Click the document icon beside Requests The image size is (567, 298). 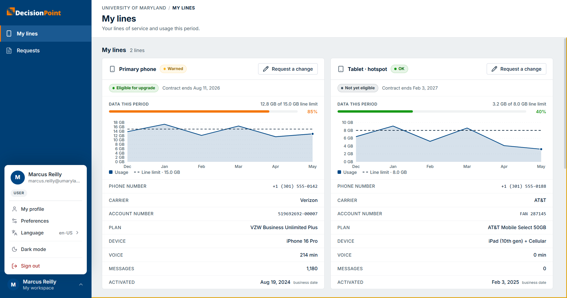coord(9,51)
